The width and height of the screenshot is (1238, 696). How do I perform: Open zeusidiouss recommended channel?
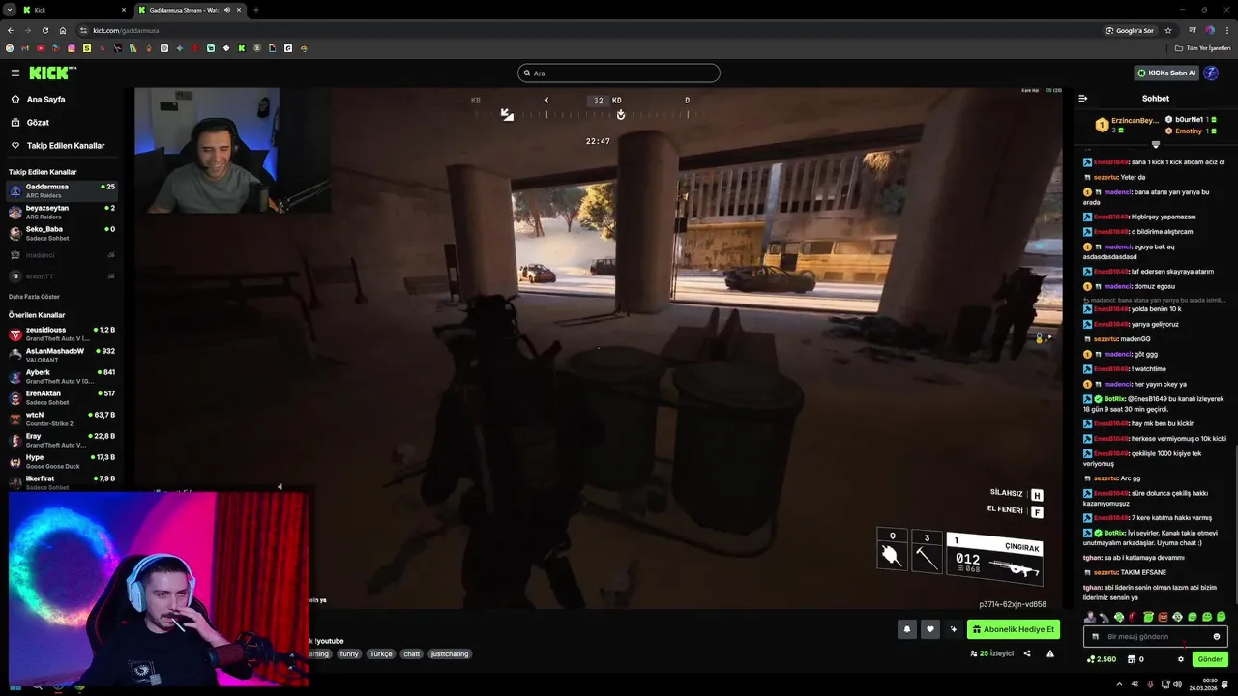62,334
